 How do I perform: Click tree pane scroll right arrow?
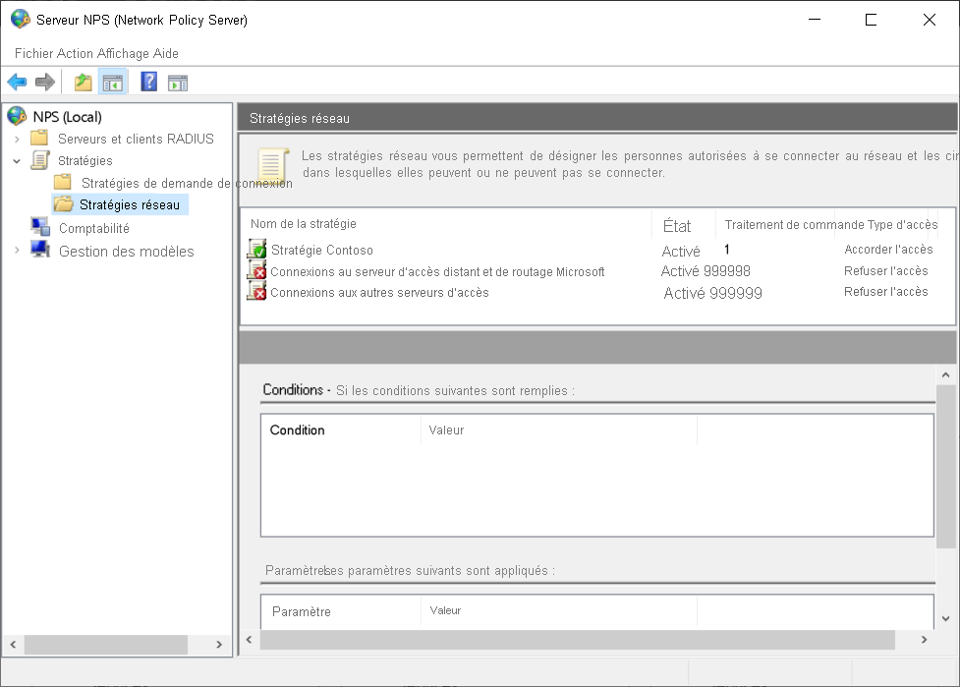[219, 644]
